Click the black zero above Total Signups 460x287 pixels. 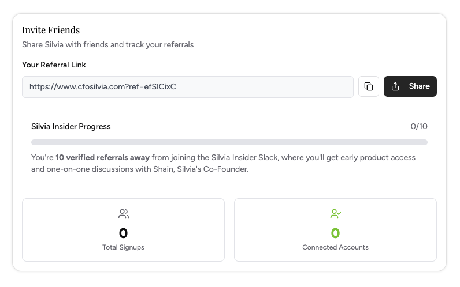[123, 233]
